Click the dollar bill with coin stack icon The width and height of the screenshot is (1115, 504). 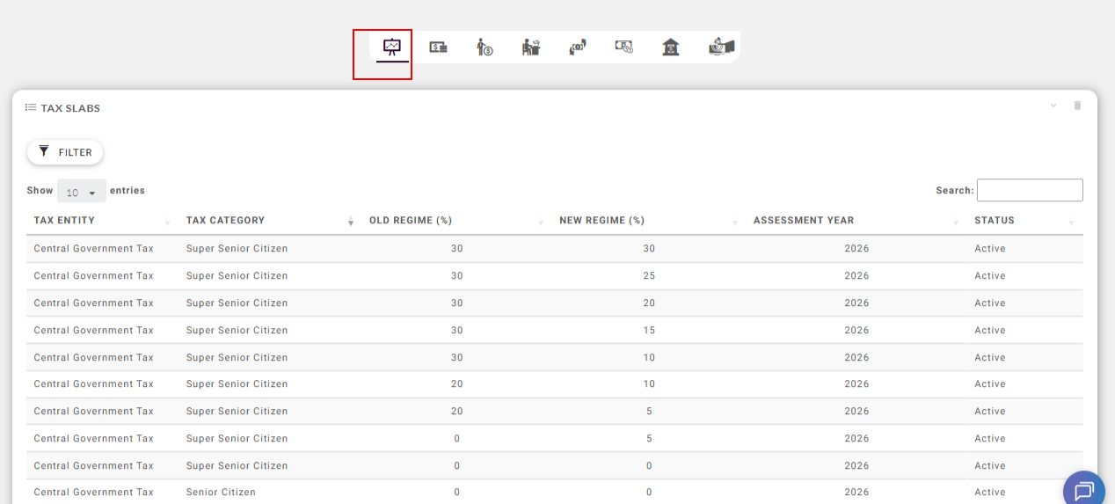coord(438,47)
